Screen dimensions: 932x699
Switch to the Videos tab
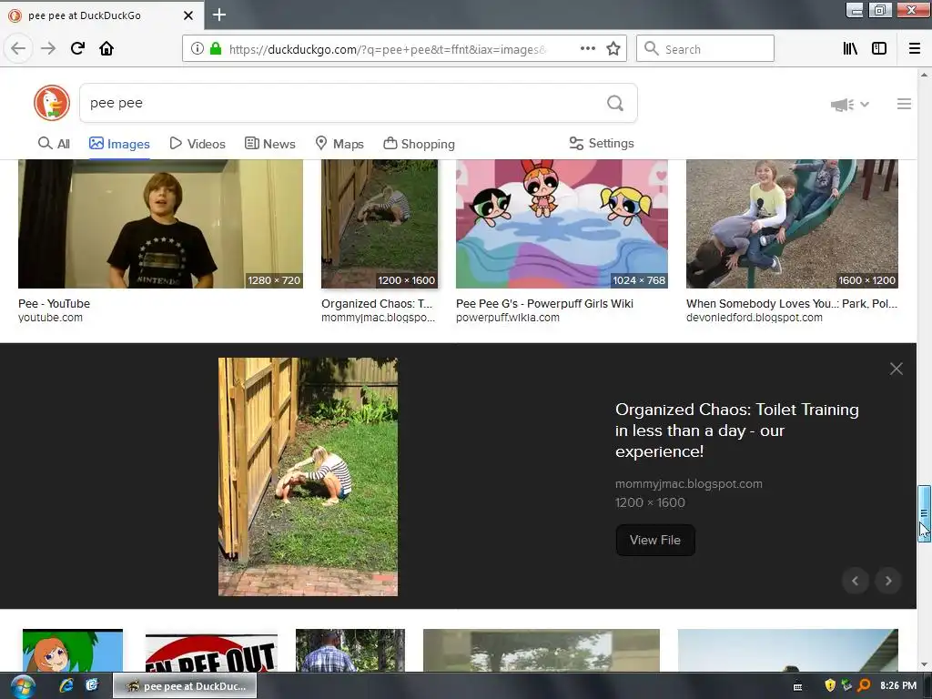tap(198, 144)
